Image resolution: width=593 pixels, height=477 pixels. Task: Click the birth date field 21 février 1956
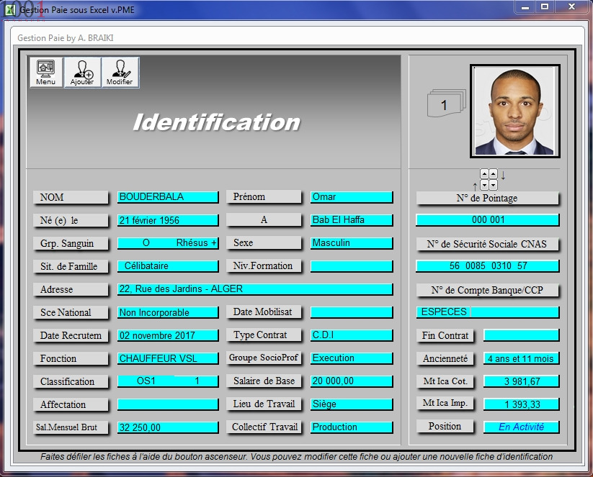[168, 220]
